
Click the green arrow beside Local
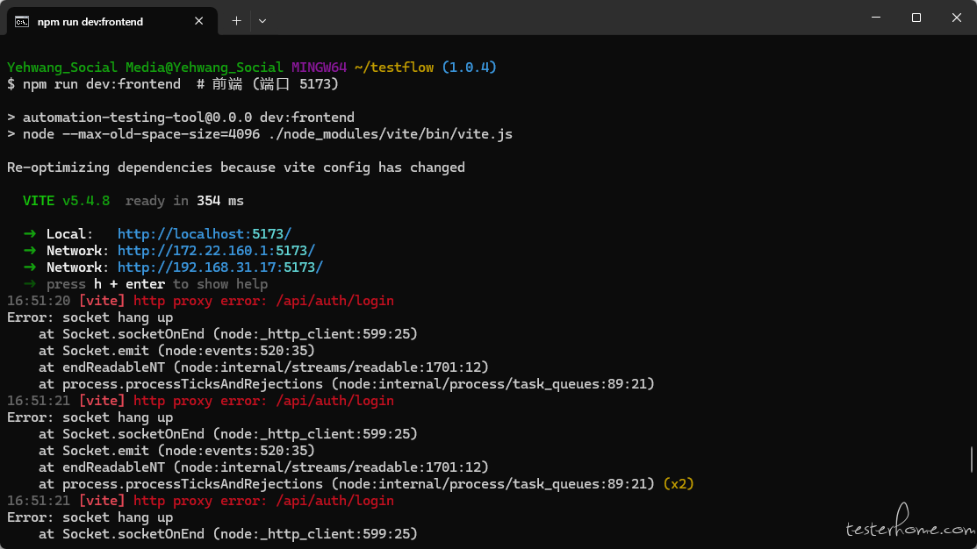[30, 234]
